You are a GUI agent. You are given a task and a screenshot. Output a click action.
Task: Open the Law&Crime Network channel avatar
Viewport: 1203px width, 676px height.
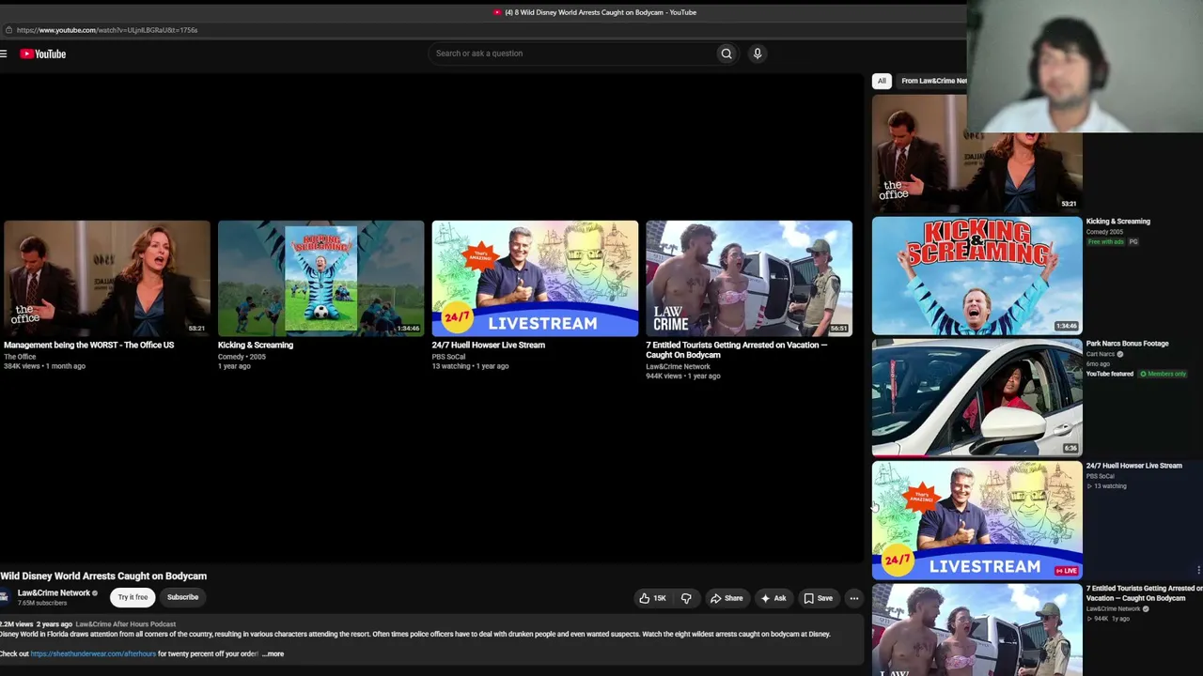coord(5,597)
